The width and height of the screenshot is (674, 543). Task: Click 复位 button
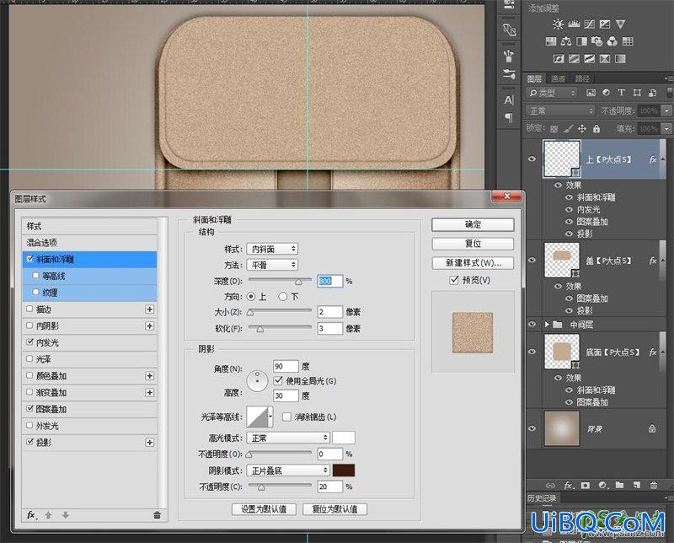473,244
